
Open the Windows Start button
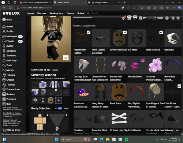pos(57,139)
